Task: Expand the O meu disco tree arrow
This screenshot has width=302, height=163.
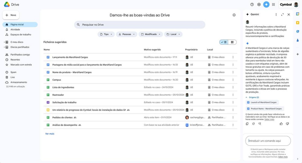Action: click(x=4, y=42)
